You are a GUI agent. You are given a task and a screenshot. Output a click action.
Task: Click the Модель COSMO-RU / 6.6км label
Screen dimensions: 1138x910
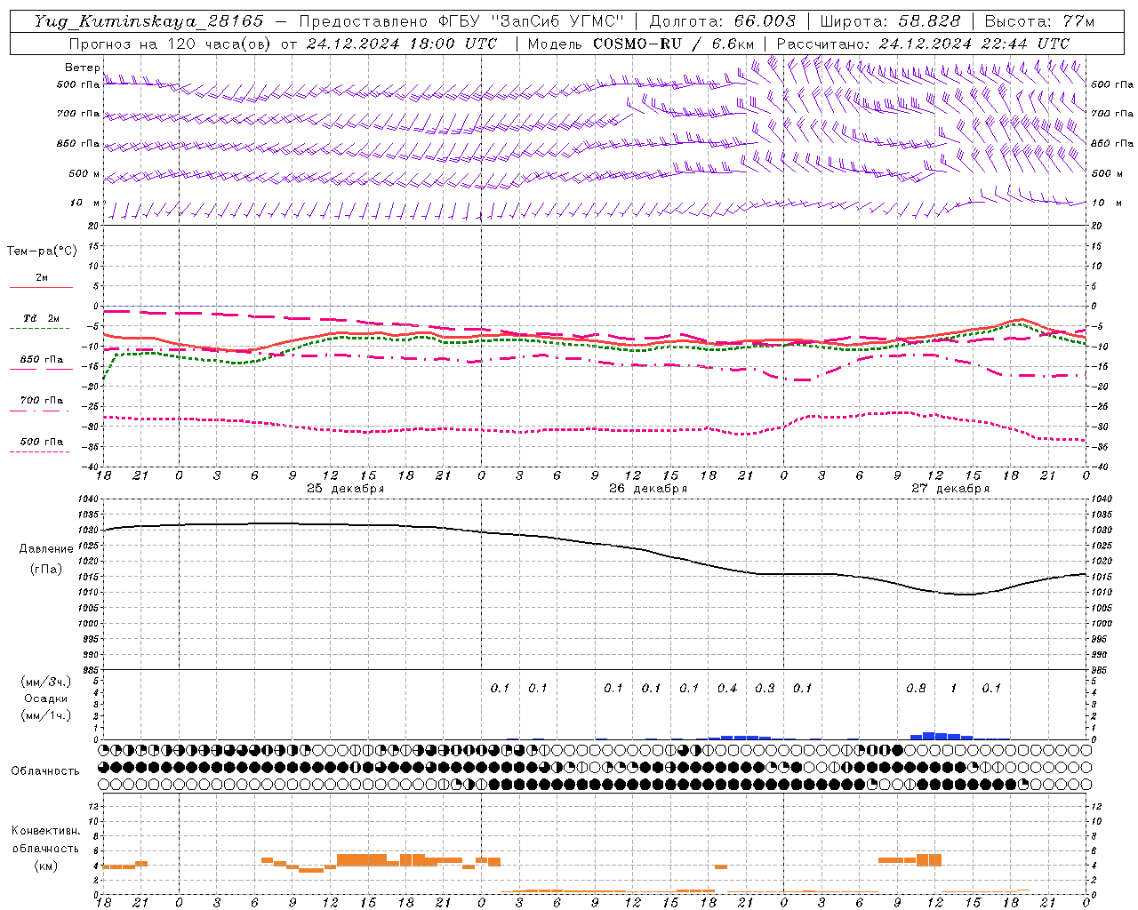[x=640, y=44]
